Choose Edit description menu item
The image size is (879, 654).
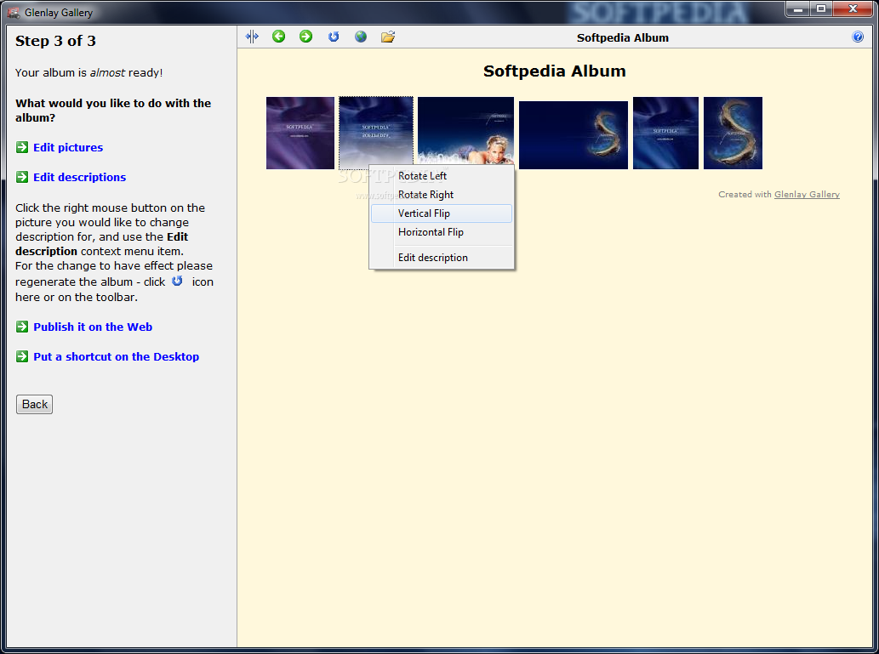(441, 258)
